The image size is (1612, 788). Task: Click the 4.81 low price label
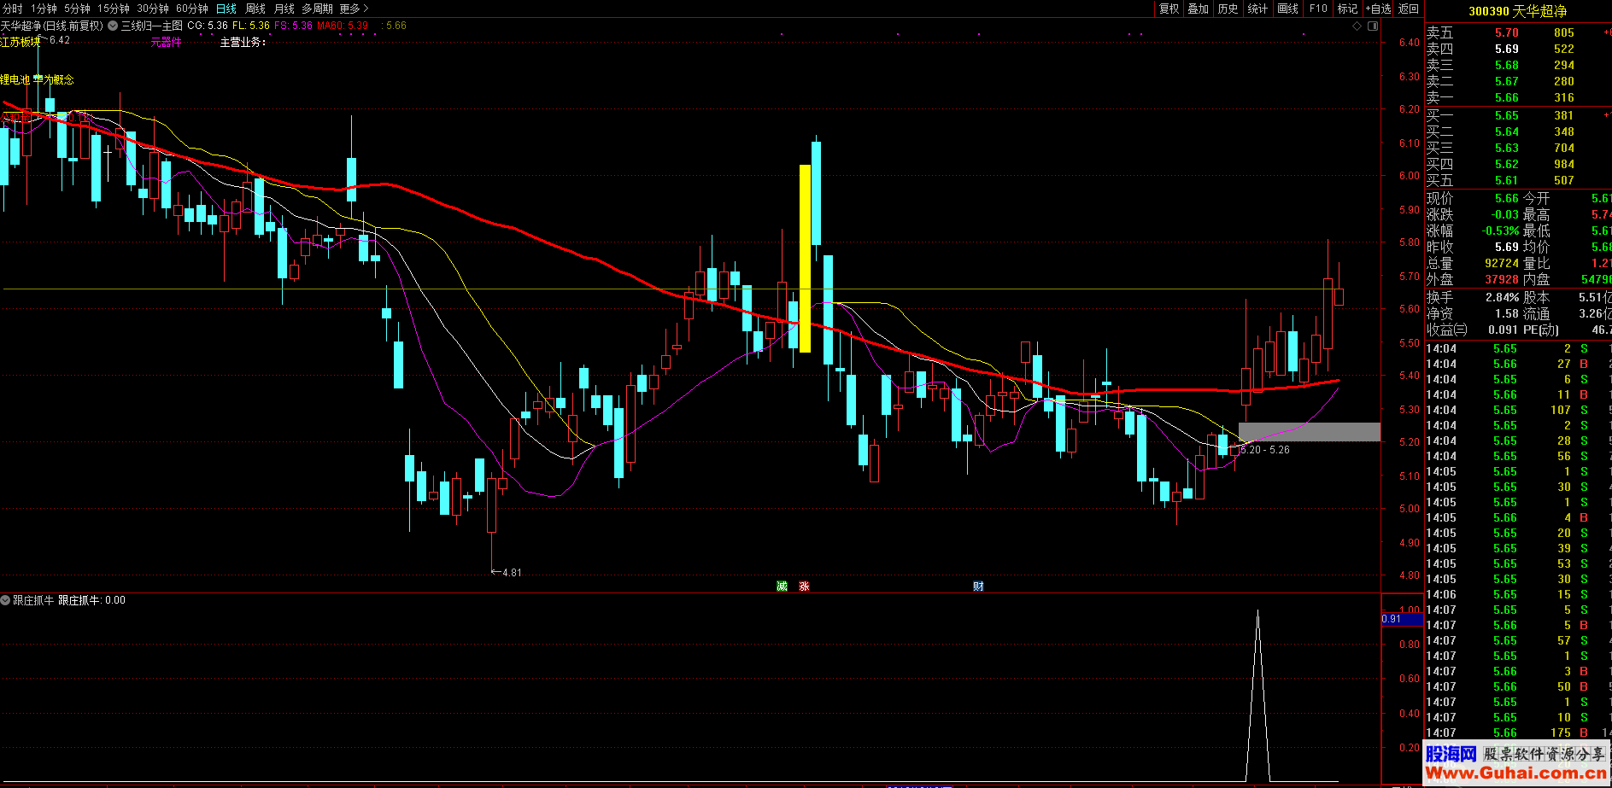point(512,573)
